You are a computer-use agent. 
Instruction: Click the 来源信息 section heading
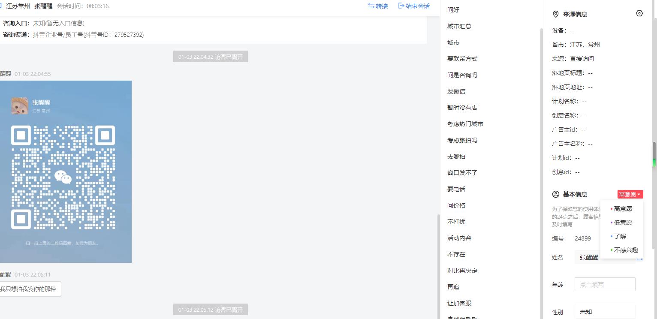[x=575, y=14]
